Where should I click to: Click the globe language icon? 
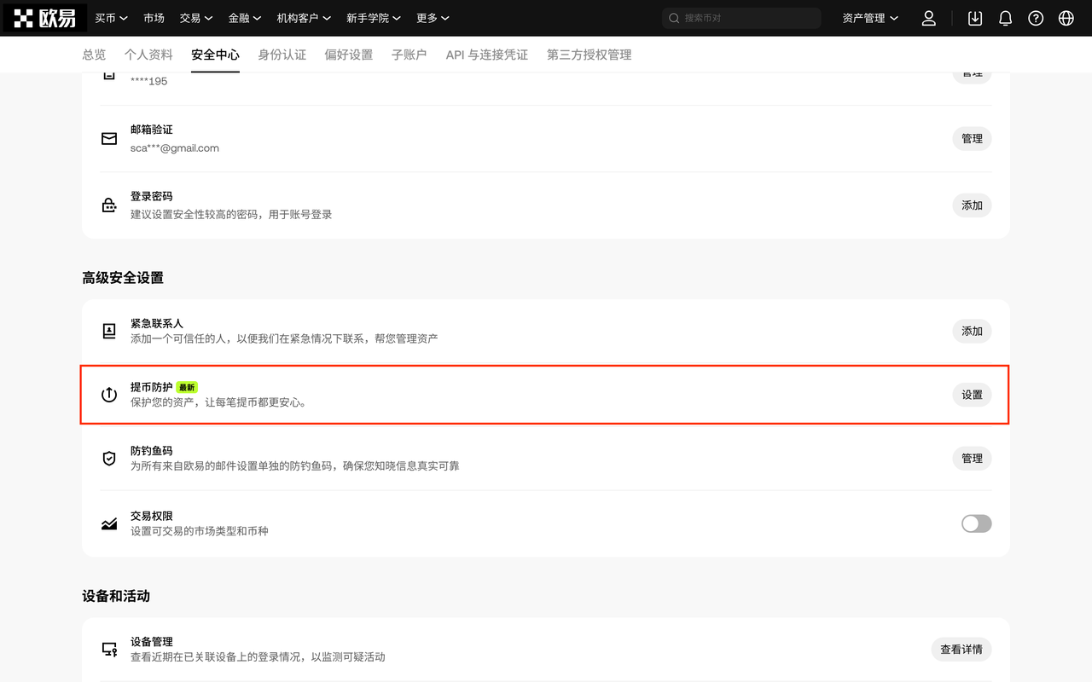tap(1066, 18)
